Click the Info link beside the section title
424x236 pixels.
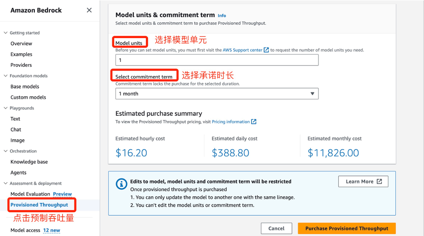coord(222,16)
